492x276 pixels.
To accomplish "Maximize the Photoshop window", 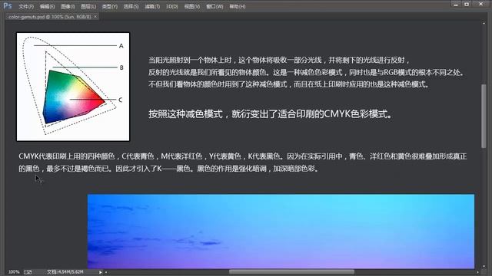I will [467, 4].
